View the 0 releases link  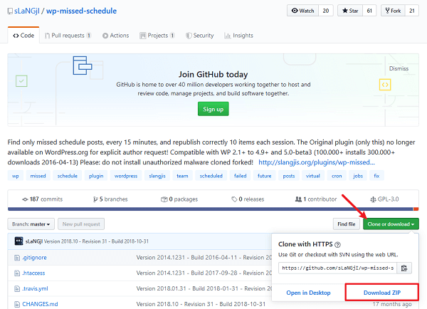(x=248, y=199)
